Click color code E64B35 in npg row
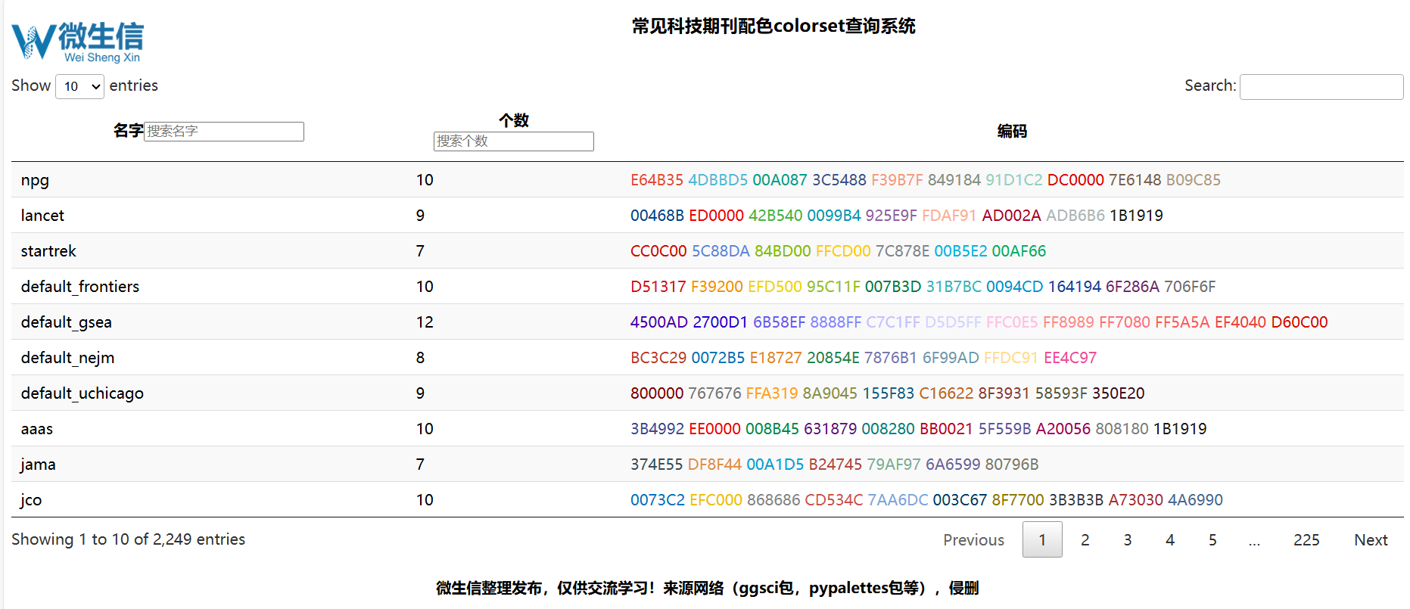1410x609 pixels. (x=657, y=180)
